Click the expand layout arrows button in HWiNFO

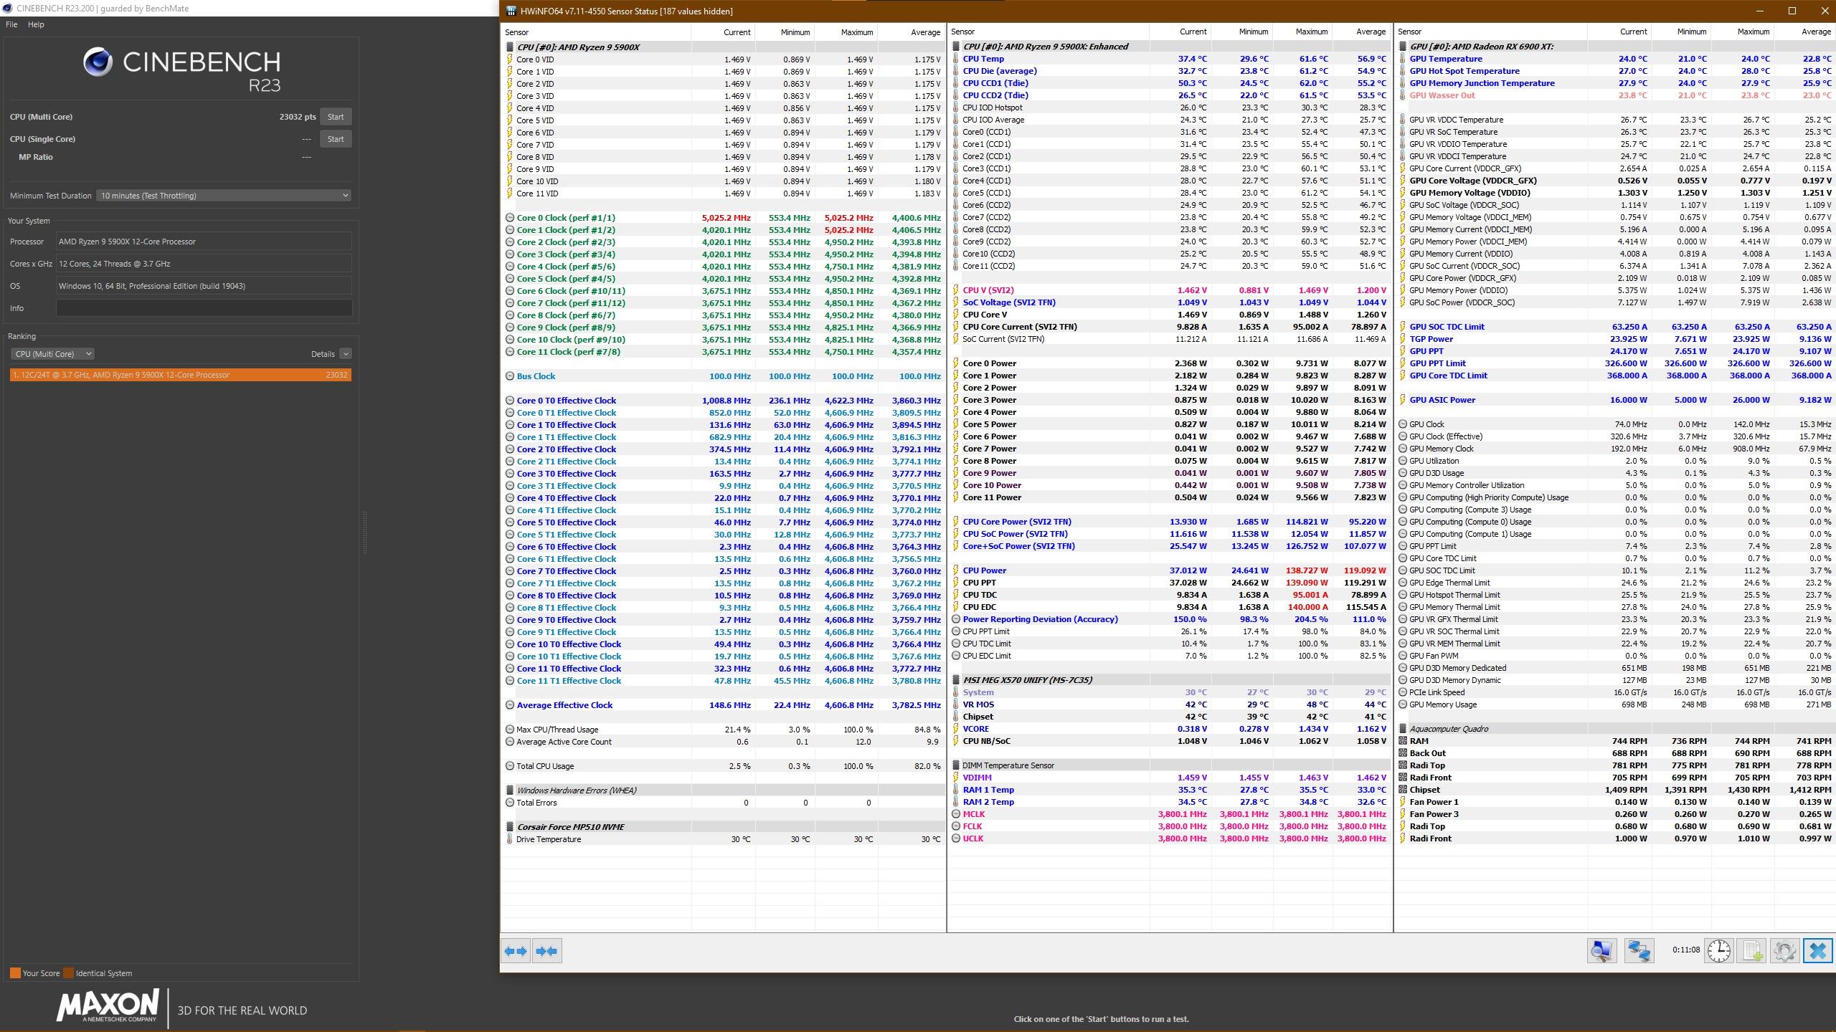coord(516,951)
